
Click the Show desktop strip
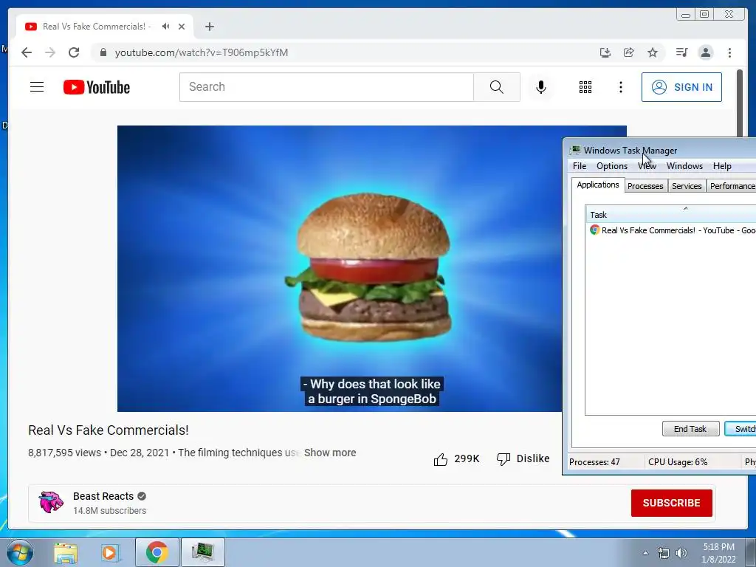751,552
